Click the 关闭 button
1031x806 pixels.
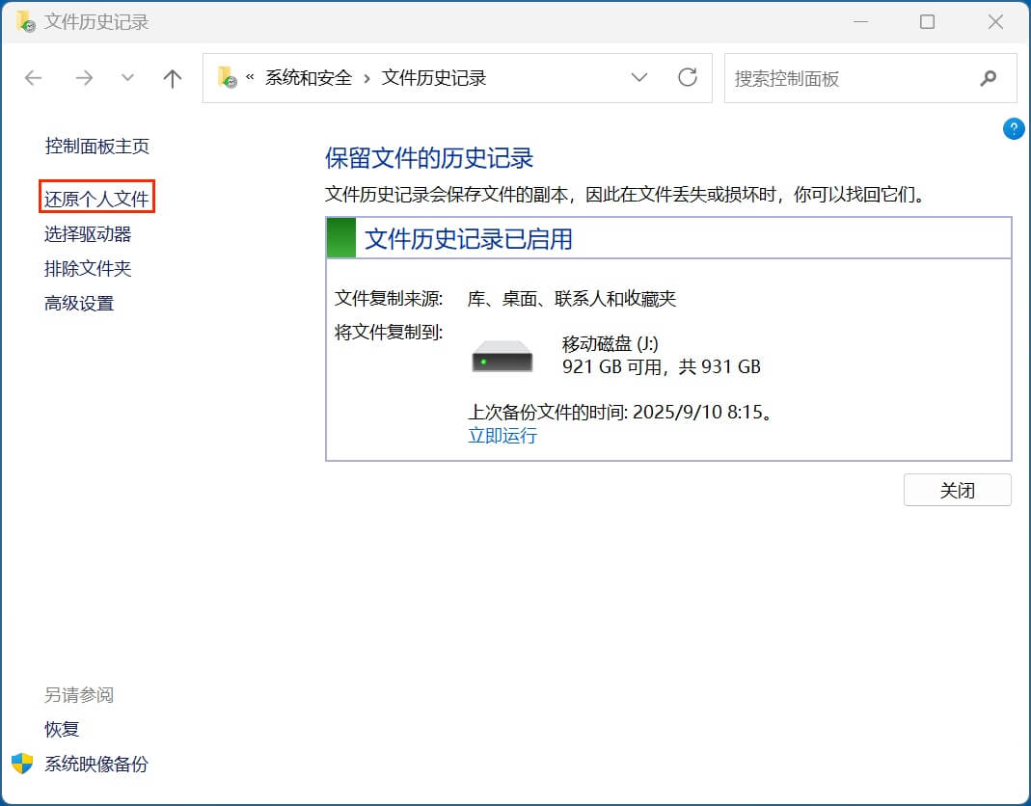pos(957,490)
